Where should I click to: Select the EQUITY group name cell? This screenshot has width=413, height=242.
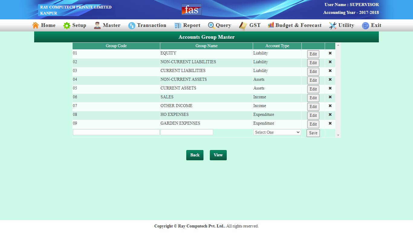[207, 54]
